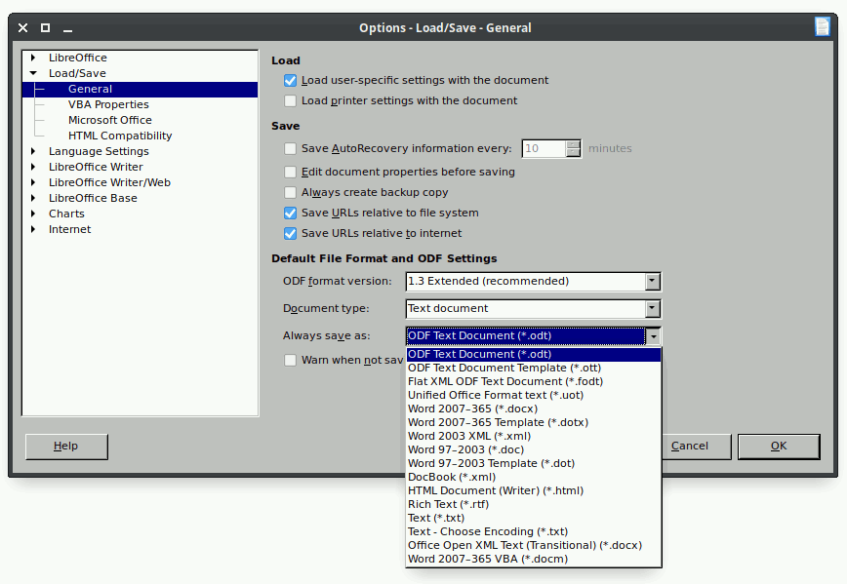
Task: Click the Language Settings tree label
Action: click(99, 151)
